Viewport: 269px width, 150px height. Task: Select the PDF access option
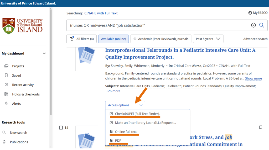click(118, 141)
